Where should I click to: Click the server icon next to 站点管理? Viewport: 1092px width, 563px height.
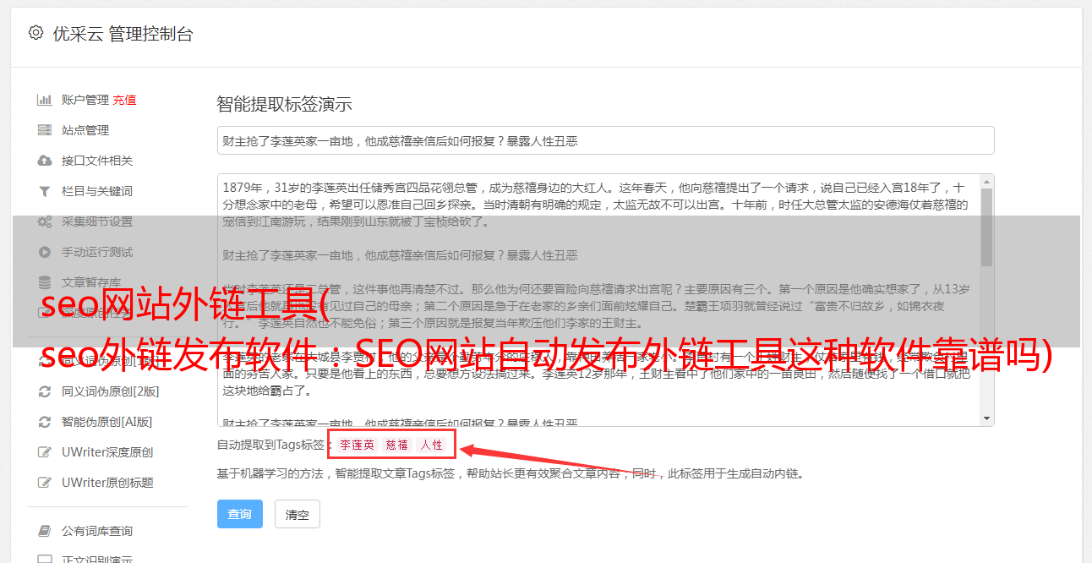(44, 130)
